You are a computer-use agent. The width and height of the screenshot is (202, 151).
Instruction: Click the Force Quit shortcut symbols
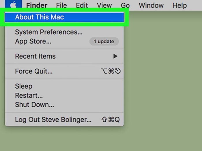coord(111,71)
